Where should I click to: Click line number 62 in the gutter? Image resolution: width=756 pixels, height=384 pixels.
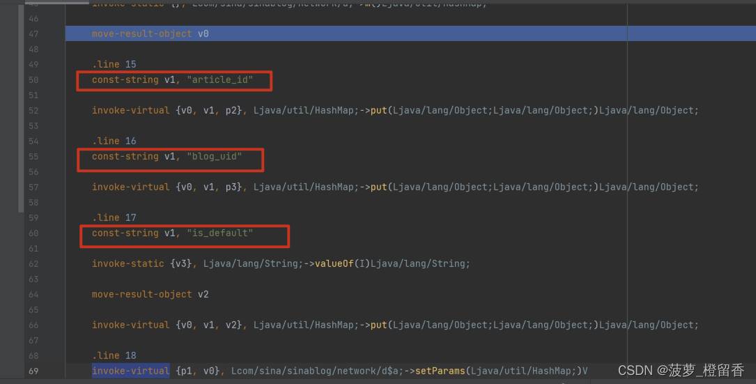pyautogui.click(x=33, y=264)
